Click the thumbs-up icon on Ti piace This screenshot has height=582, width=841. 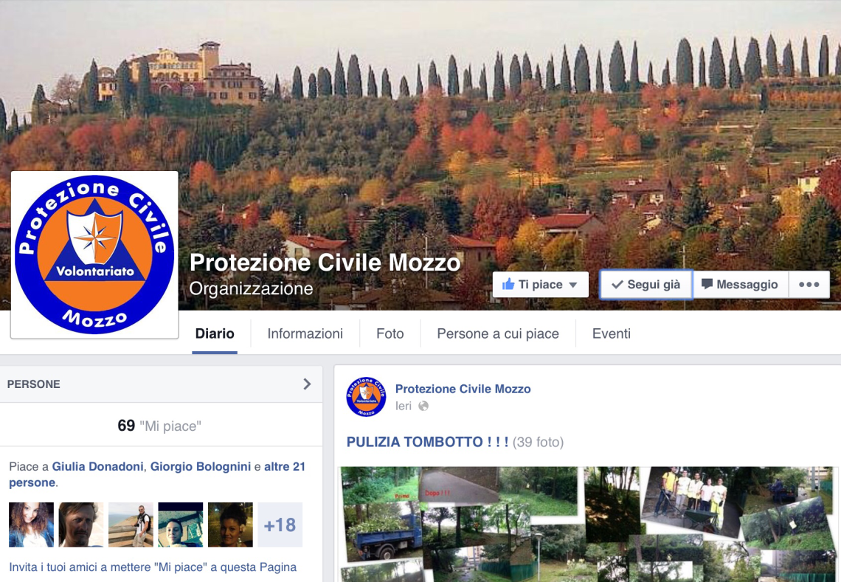click(508, 284)
